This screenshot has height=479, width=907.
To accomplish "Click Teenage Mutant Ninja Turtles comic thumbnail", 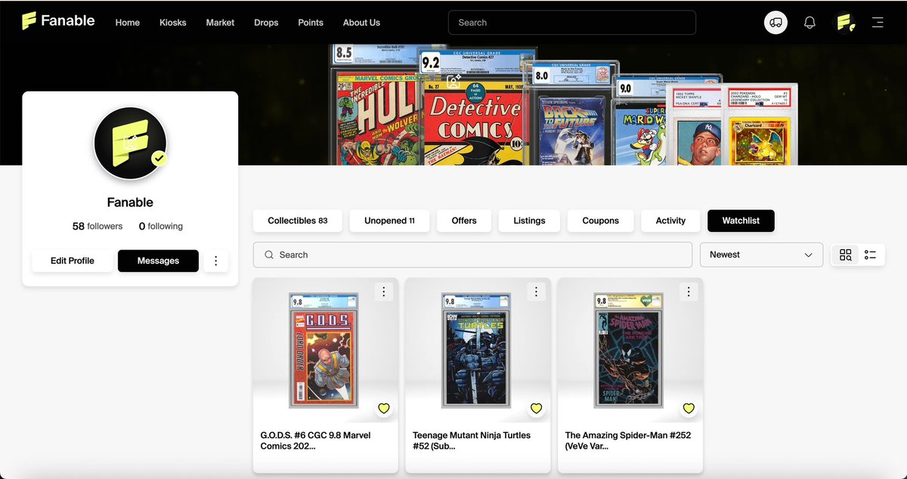I will (x=476, y=351).
